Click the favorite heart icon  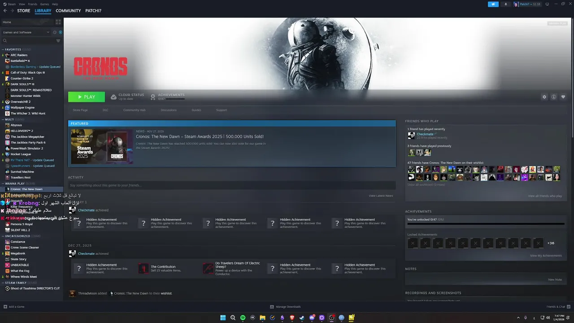(x=563, y=97)
